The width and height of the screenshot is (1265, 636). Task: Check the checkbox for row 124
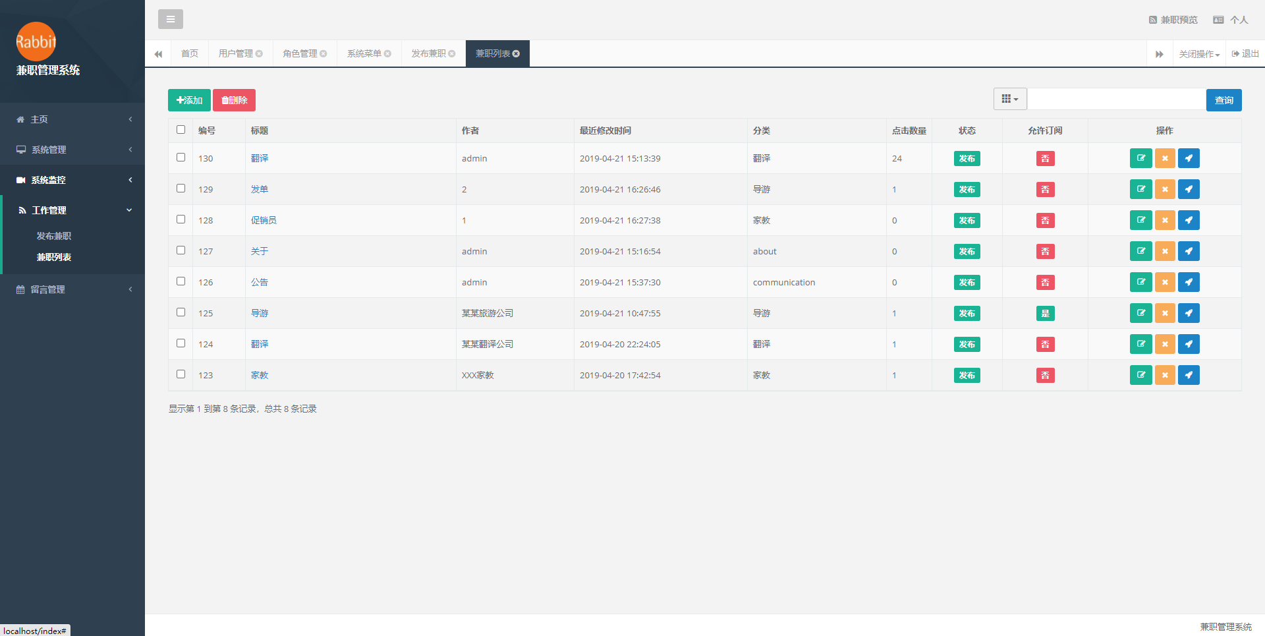tap(181, 343)
